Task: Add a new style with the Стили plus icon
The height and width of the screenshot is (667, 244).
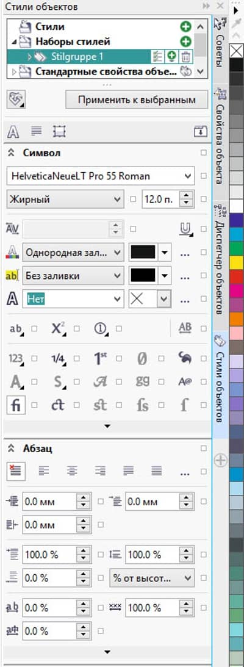Action: tap(186, 27)
